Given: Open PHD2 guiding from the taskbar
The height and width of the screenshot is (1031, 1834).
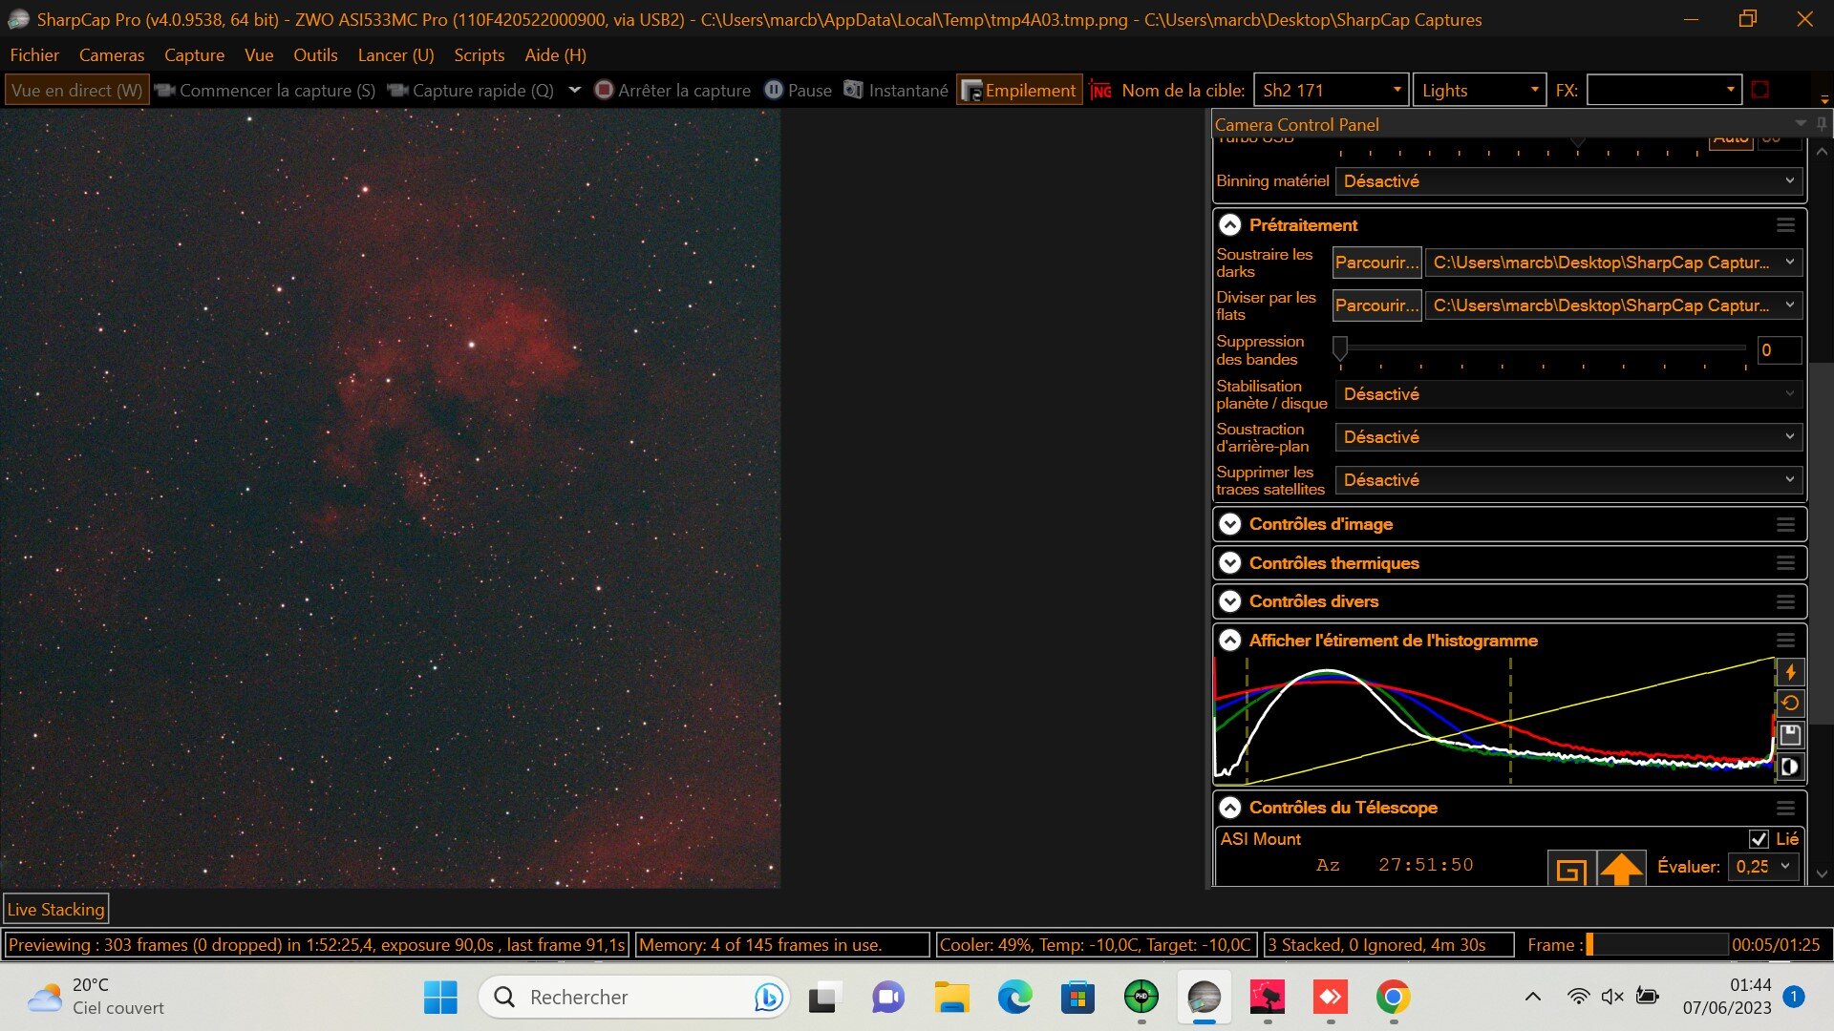Looking at the screenshot, I should [x=1141, y=998].
